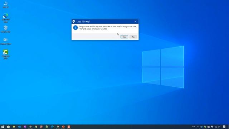
Task: Click the EN language indicator
Action: coord(194,126)
